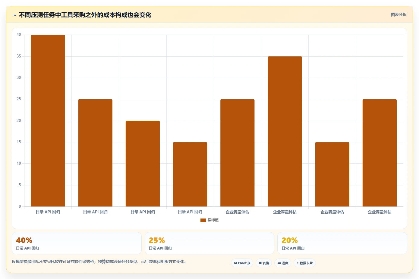Click the tallest bar reaching 40
The height and width of the screenshot is (279, 419).
click(x=48, y=121)
